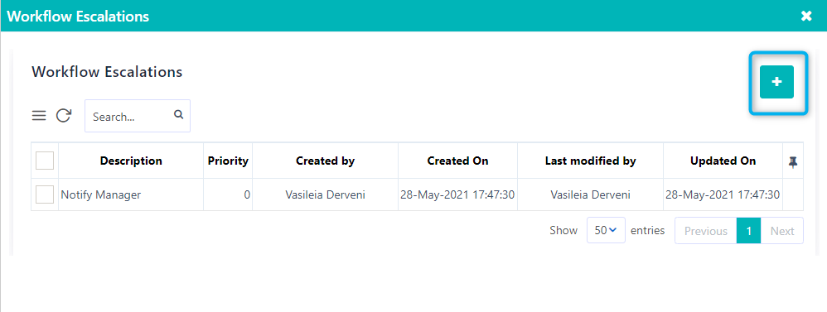Go to the Previous page
Viewport: 827px width, 312px height.
coord(706,231)
